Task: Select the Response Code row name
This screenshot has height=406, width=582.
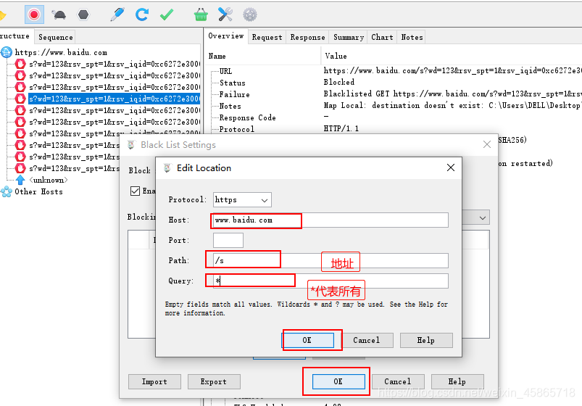Action: click(x=248, y=117)
